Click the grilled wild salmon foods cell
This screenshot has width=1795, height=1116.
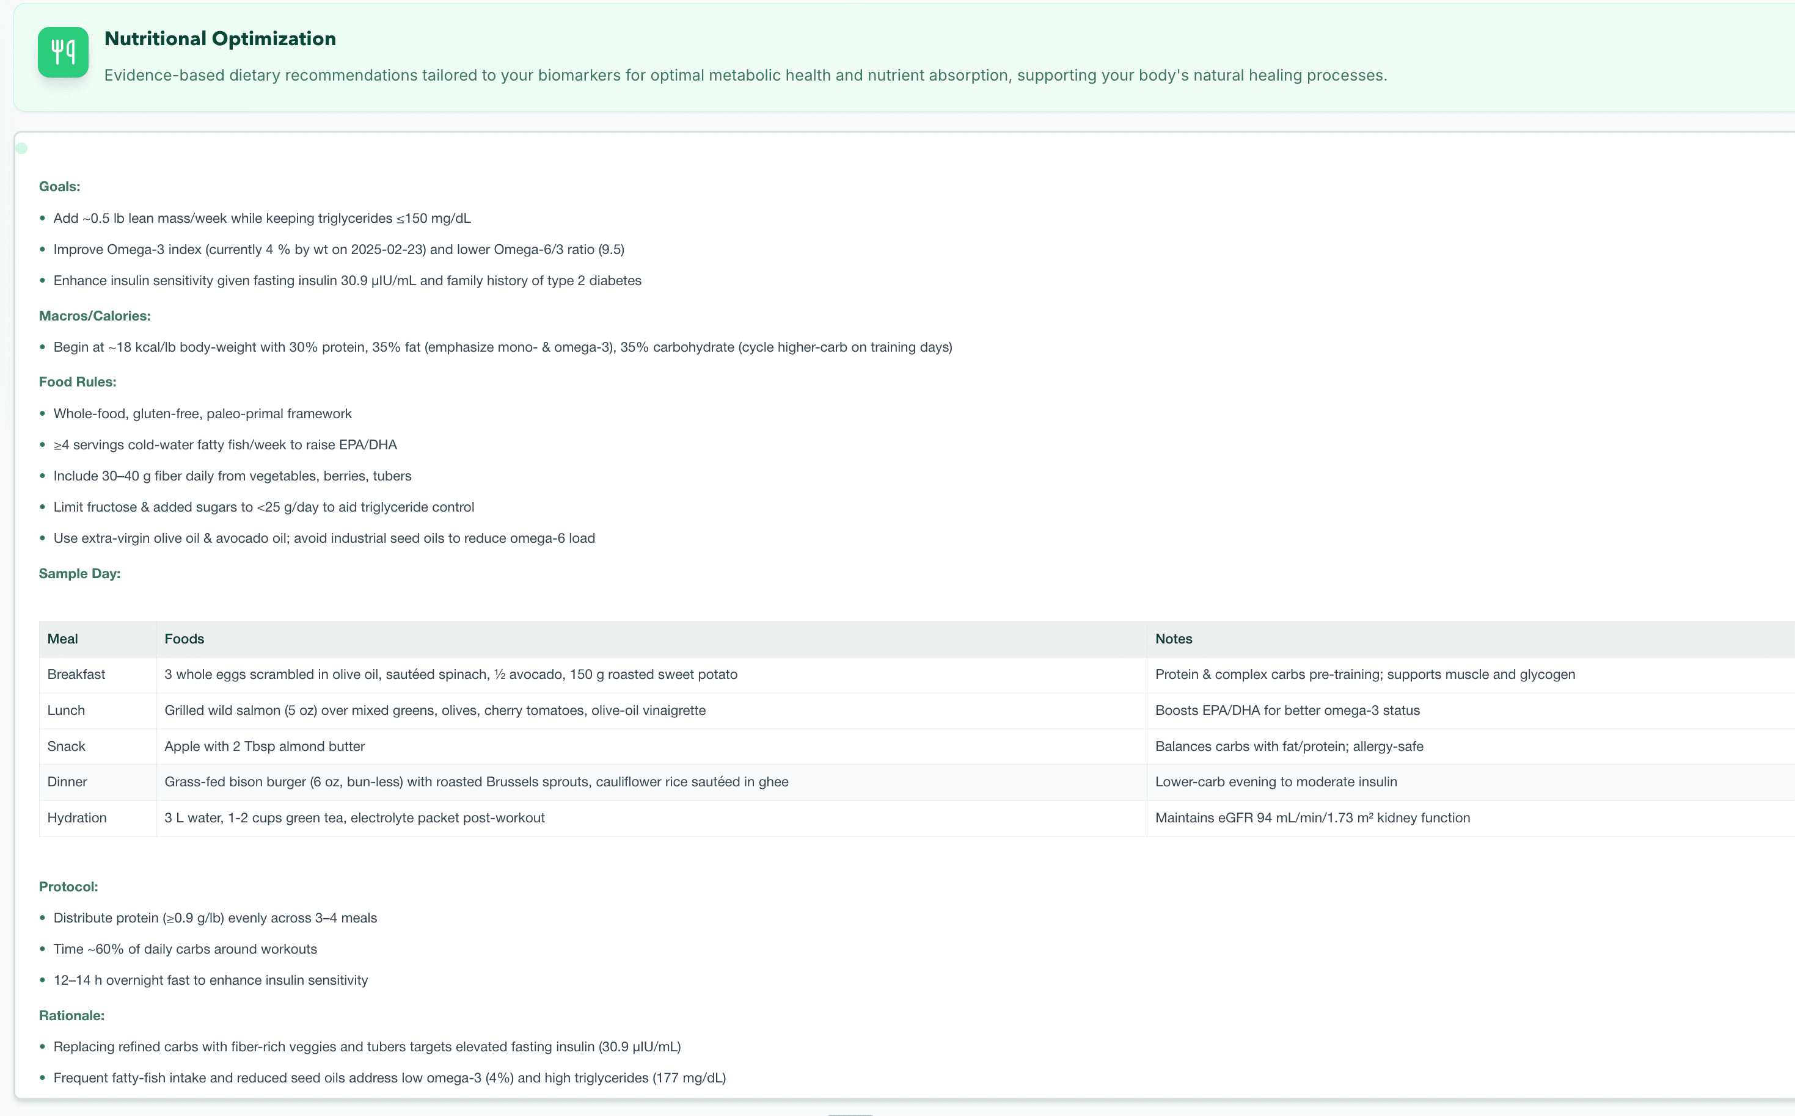click(x=434, y=710)
